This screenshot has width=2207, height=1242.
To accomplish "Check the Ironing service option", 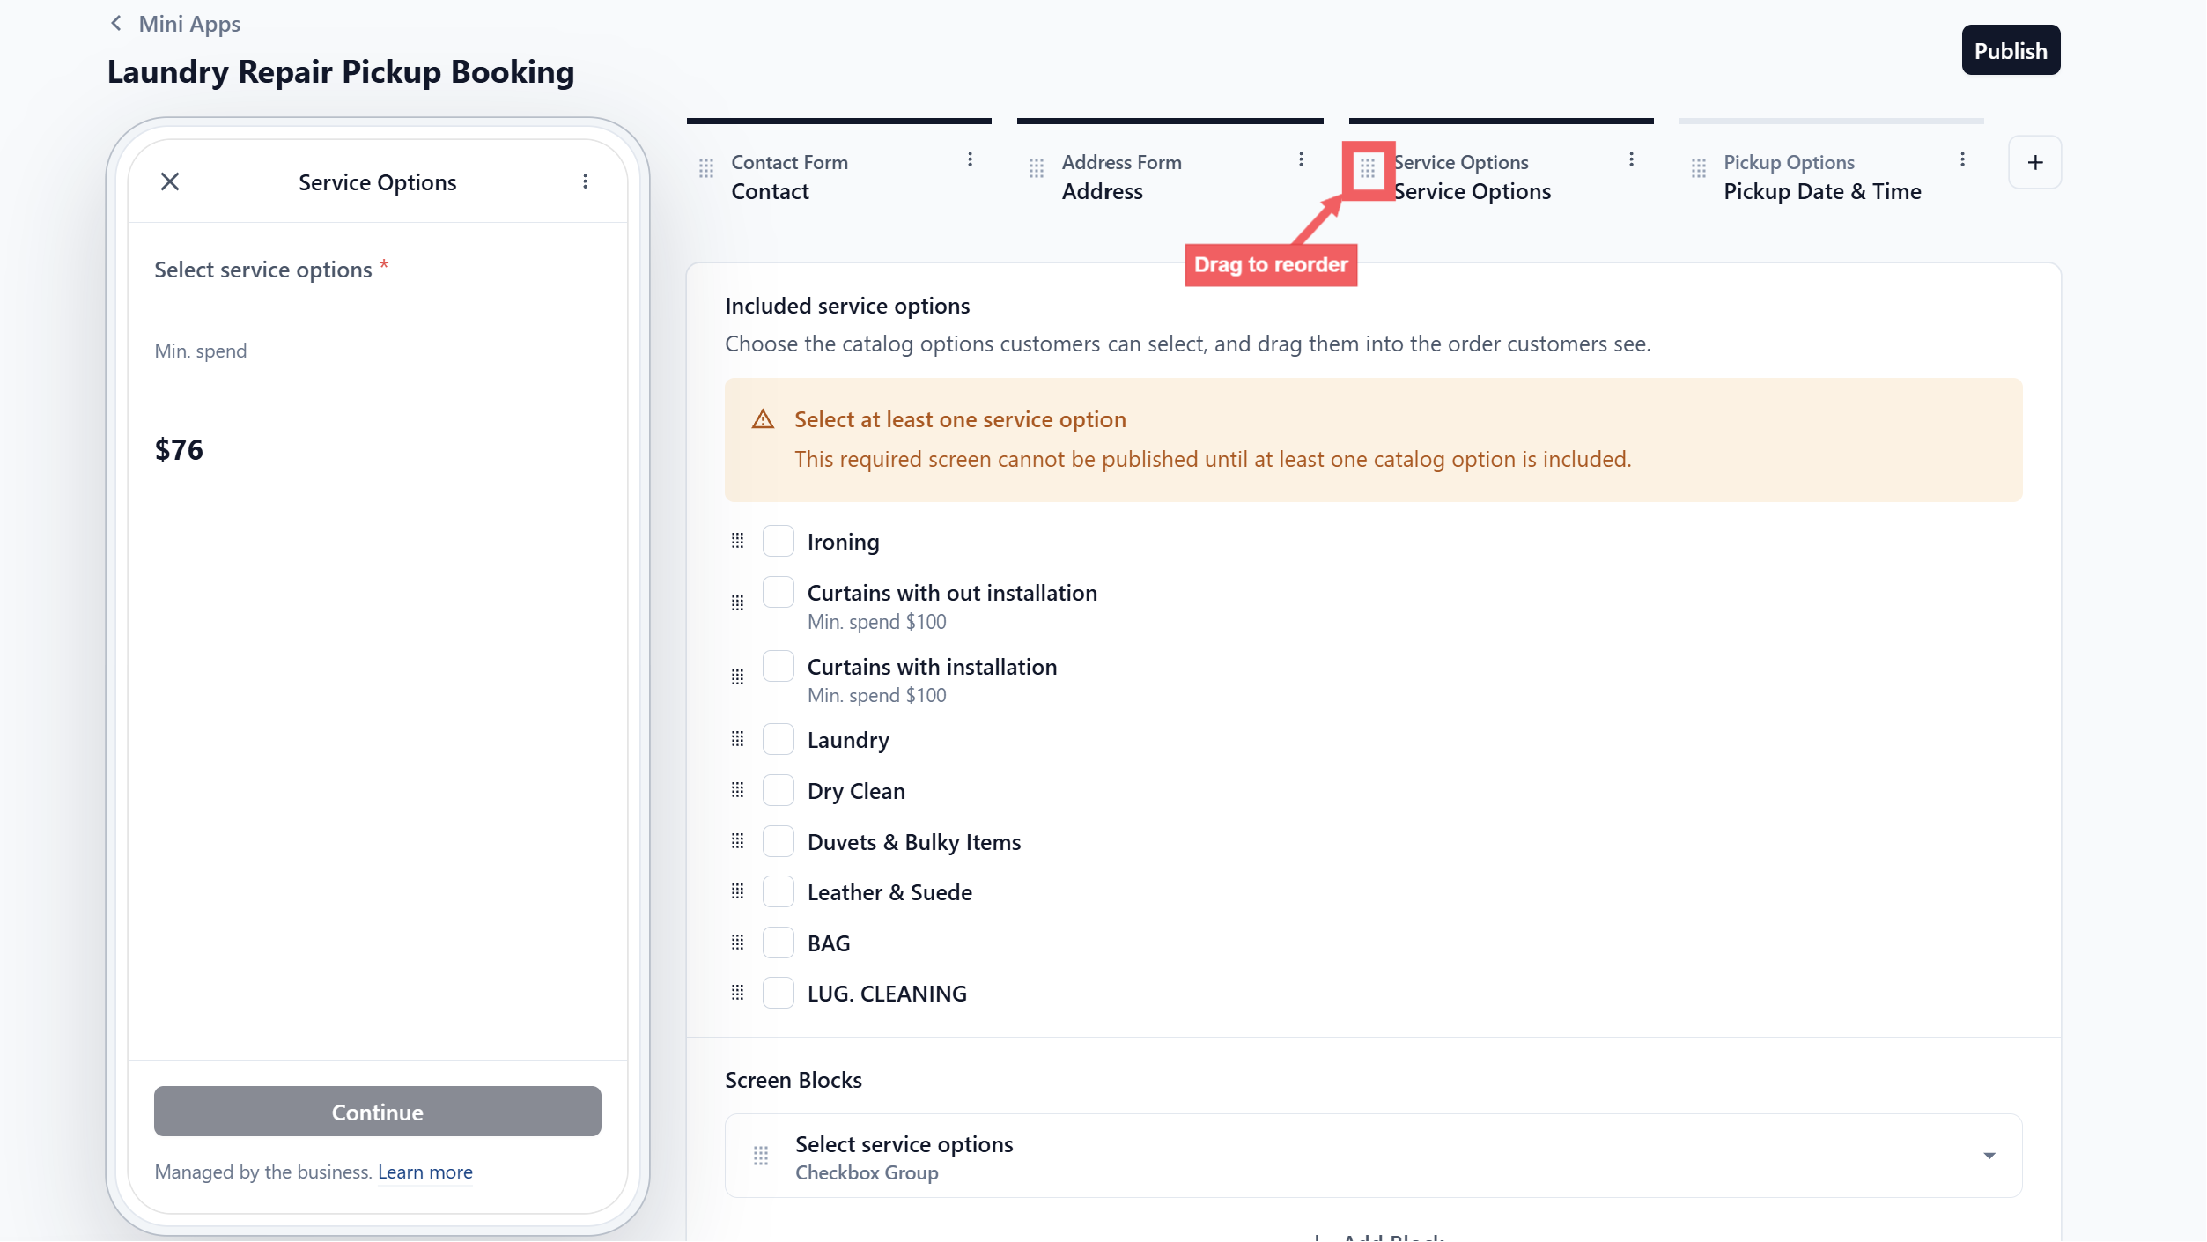I will [x=779, y=541].
